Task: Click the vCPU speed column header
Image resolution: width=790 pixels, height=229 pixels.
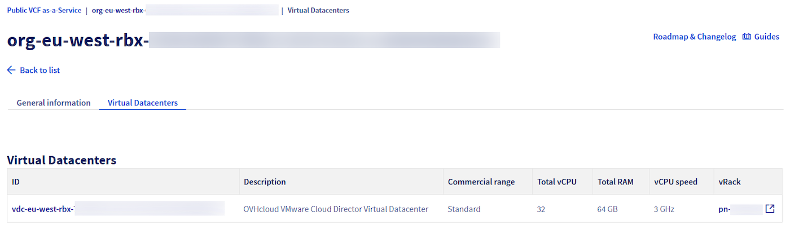Action: [675, 182]
